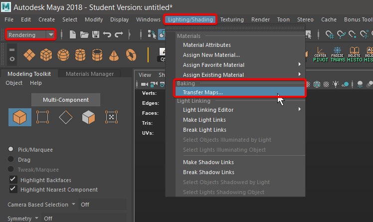Uncheck Highlight Backfaces checkbox
The height and width of the screenshot is (222, 373).
coord(13,180)
